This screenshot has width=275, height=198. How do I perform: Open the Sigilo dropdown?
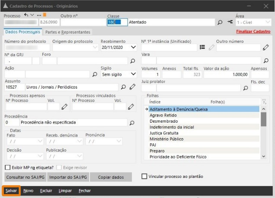[133, 74]
